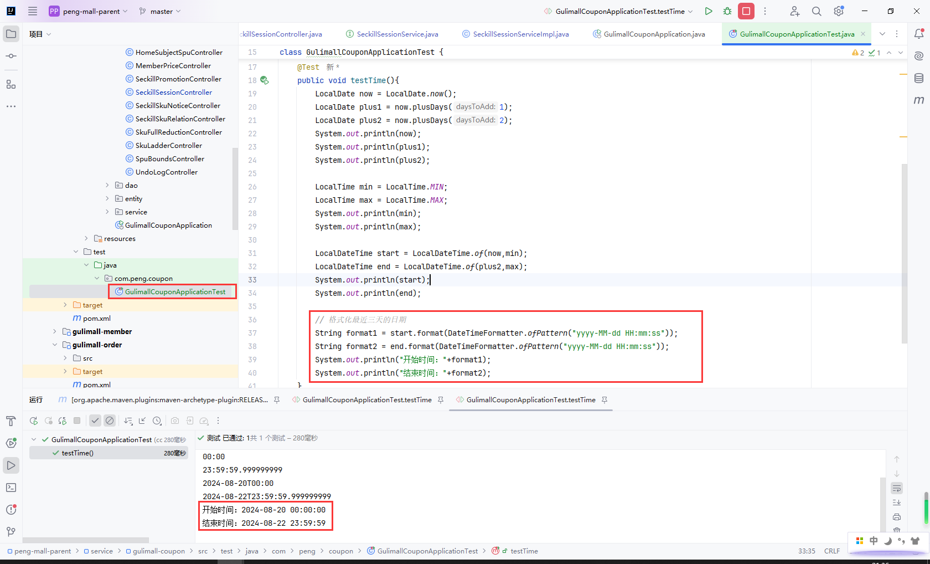Rerun the test in run toolbar
The width and height of the screenshot is (930, 564).
coord(34,421)
